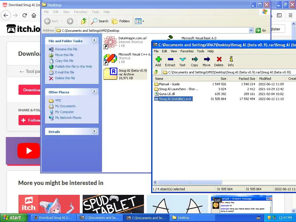Click Back in the Desktop Explorer window
This screenshot has height=222, width=296.
[52, 21]
